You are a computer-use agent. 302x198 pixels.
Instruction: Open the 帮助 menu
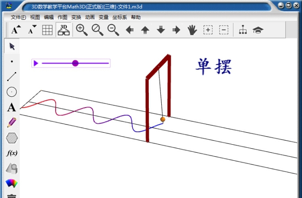[x=136, y=17]
